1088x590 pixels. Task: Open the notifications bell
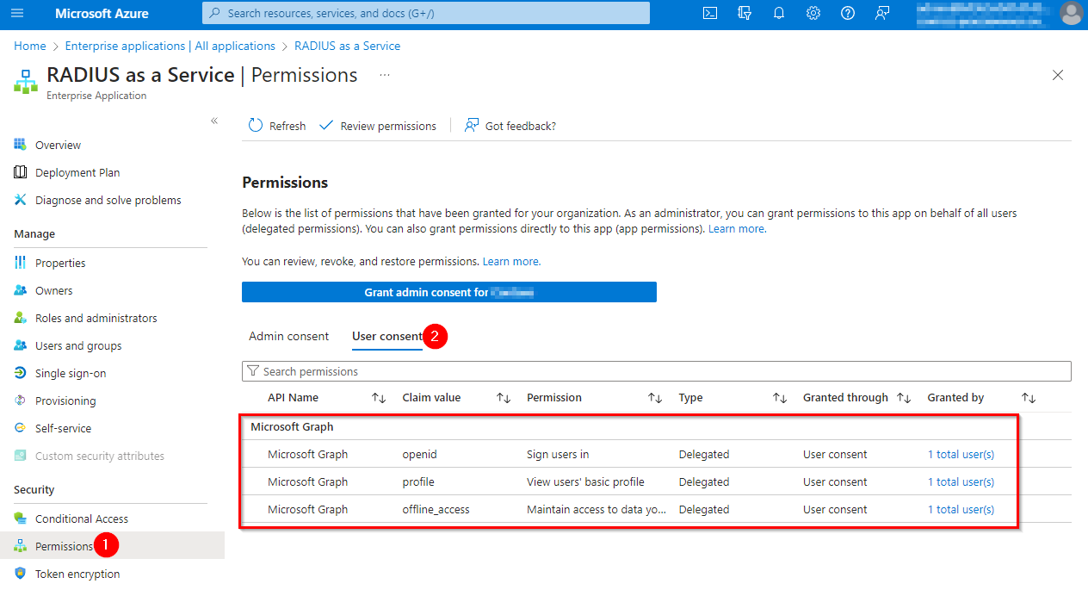779,13
